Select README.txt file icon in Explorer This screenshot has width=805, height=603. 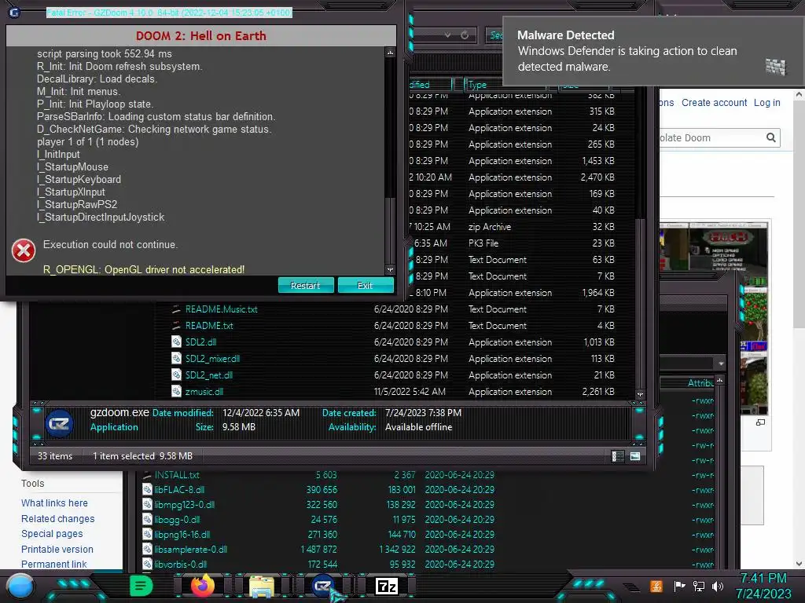[x=176, y=326]
